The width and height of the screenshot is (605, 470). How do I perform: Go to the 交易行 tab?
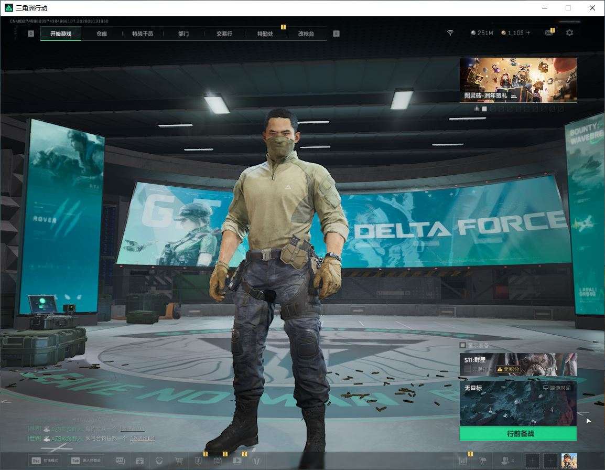(224, 34)
